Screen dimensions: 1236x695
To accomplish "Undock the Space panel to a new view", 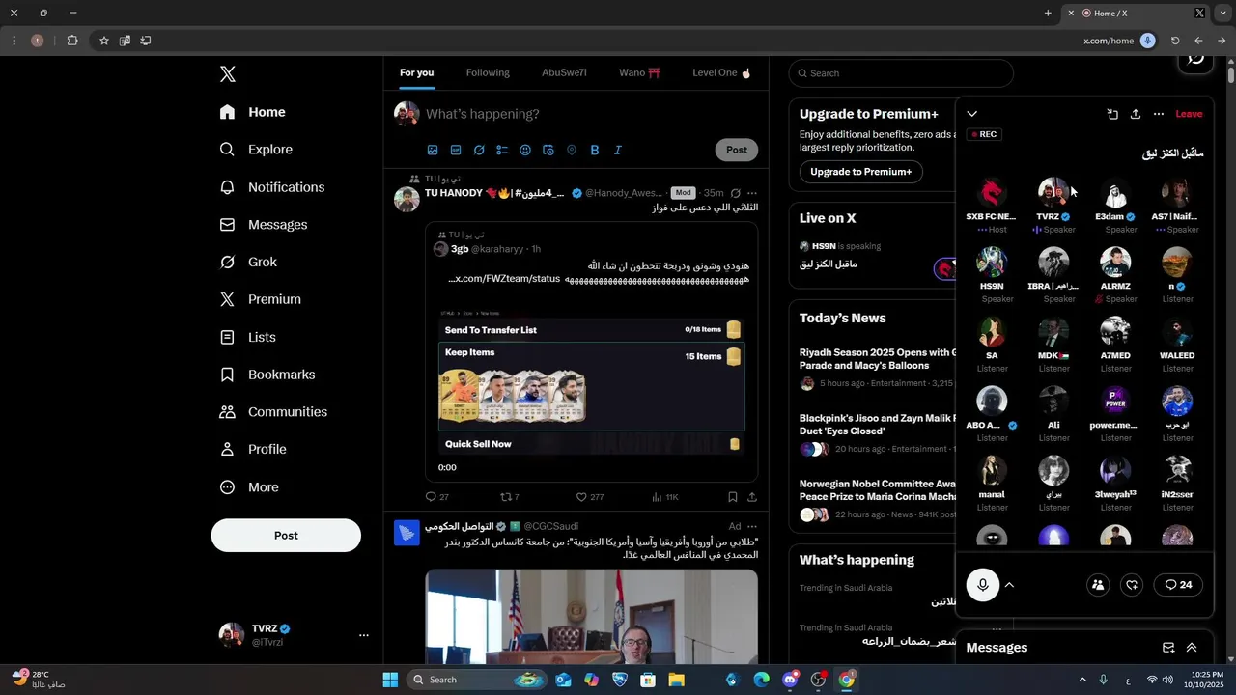I will pos(1112,114).
